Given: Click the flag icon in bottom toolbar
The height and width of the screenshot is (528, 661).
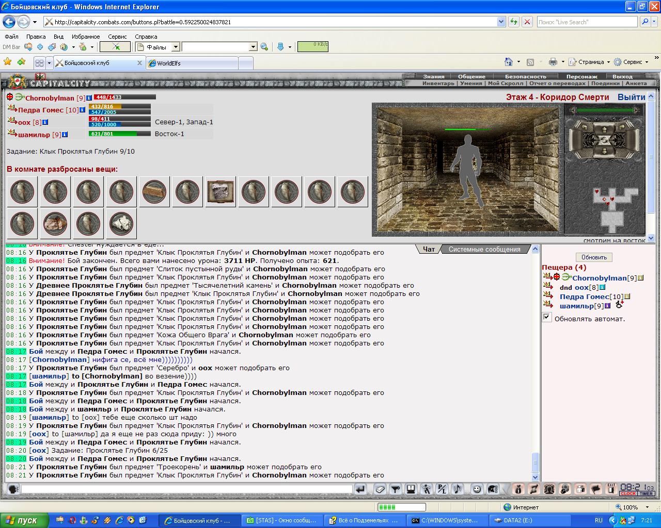Looking at the screenshot, I should (x=595, y=489).
